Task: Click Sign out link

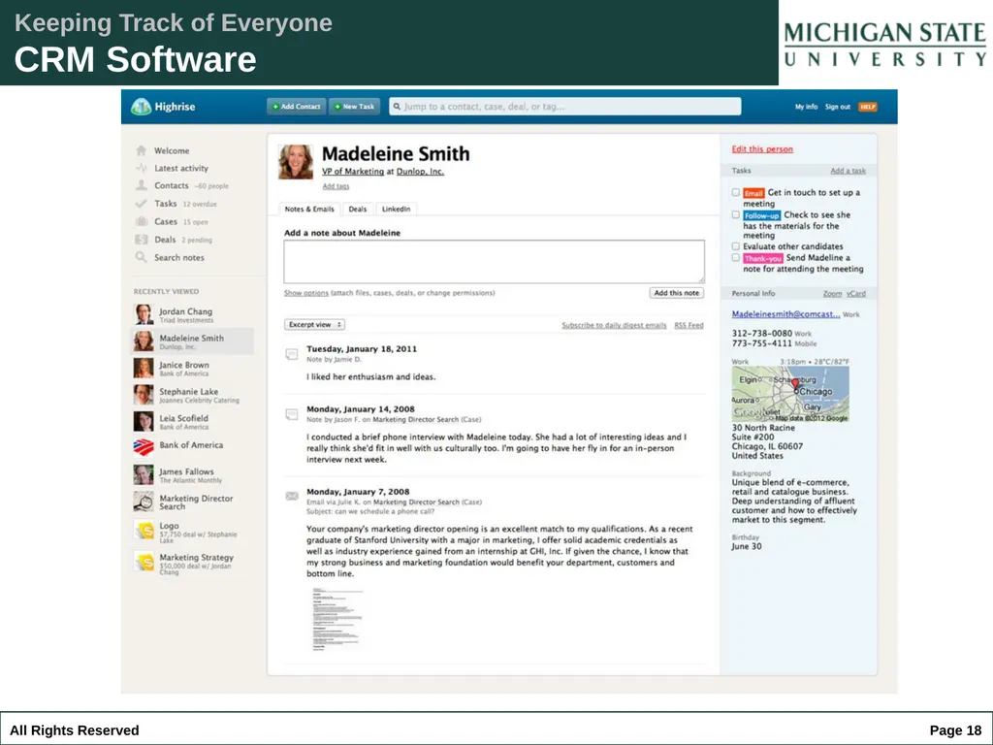Action: coord(837,107)
